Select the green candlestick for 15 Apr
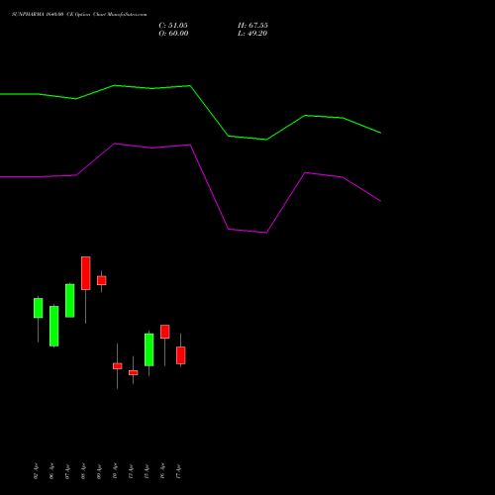Viewport: 495px width, 495px height. [149, 349]
